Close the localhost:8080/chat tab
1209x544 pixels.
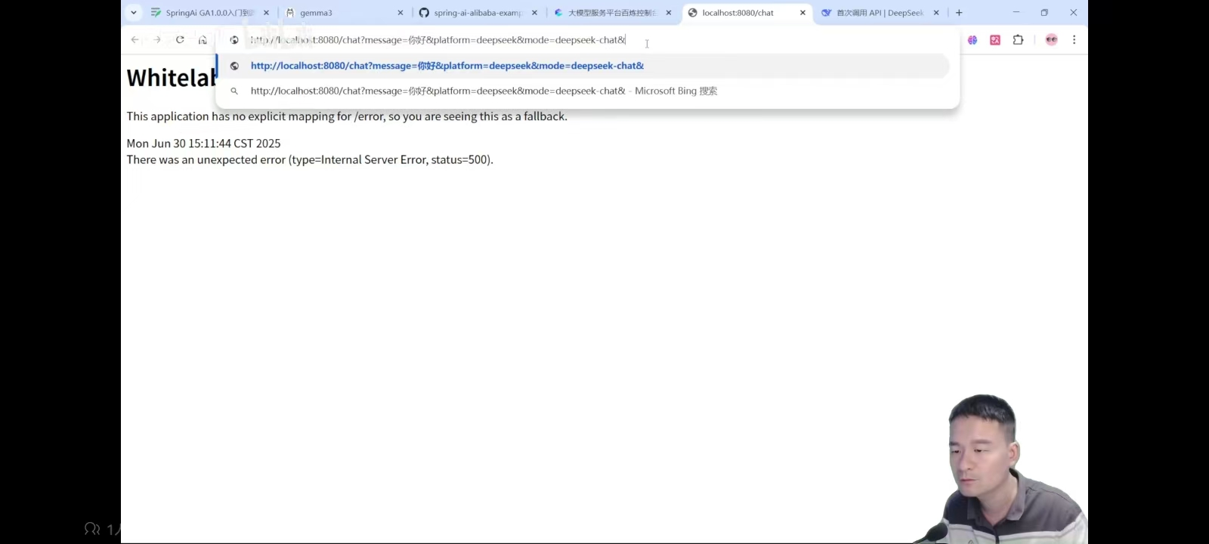802,13
